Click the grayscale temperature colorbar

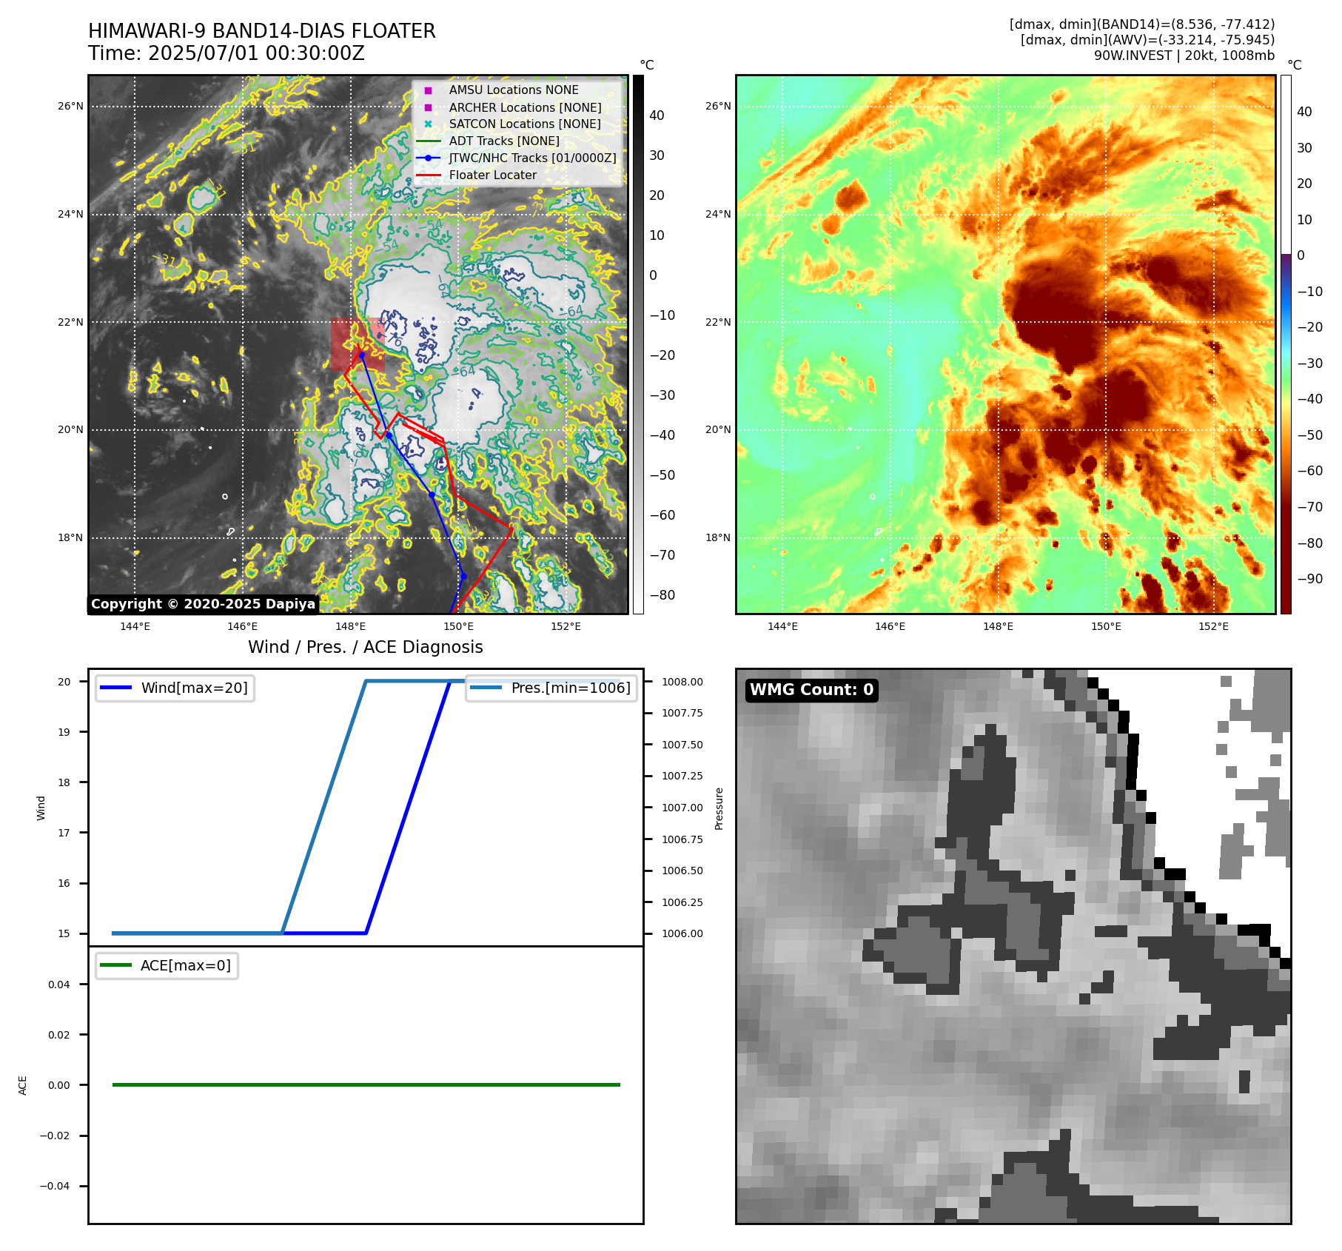[638, 344]
